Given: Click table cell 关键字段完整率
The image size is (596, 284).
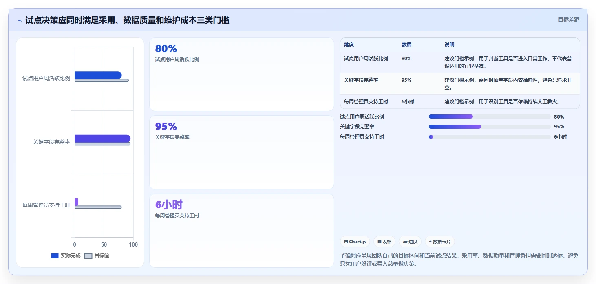Looking at the screenshot, I should tap(361, 80).
